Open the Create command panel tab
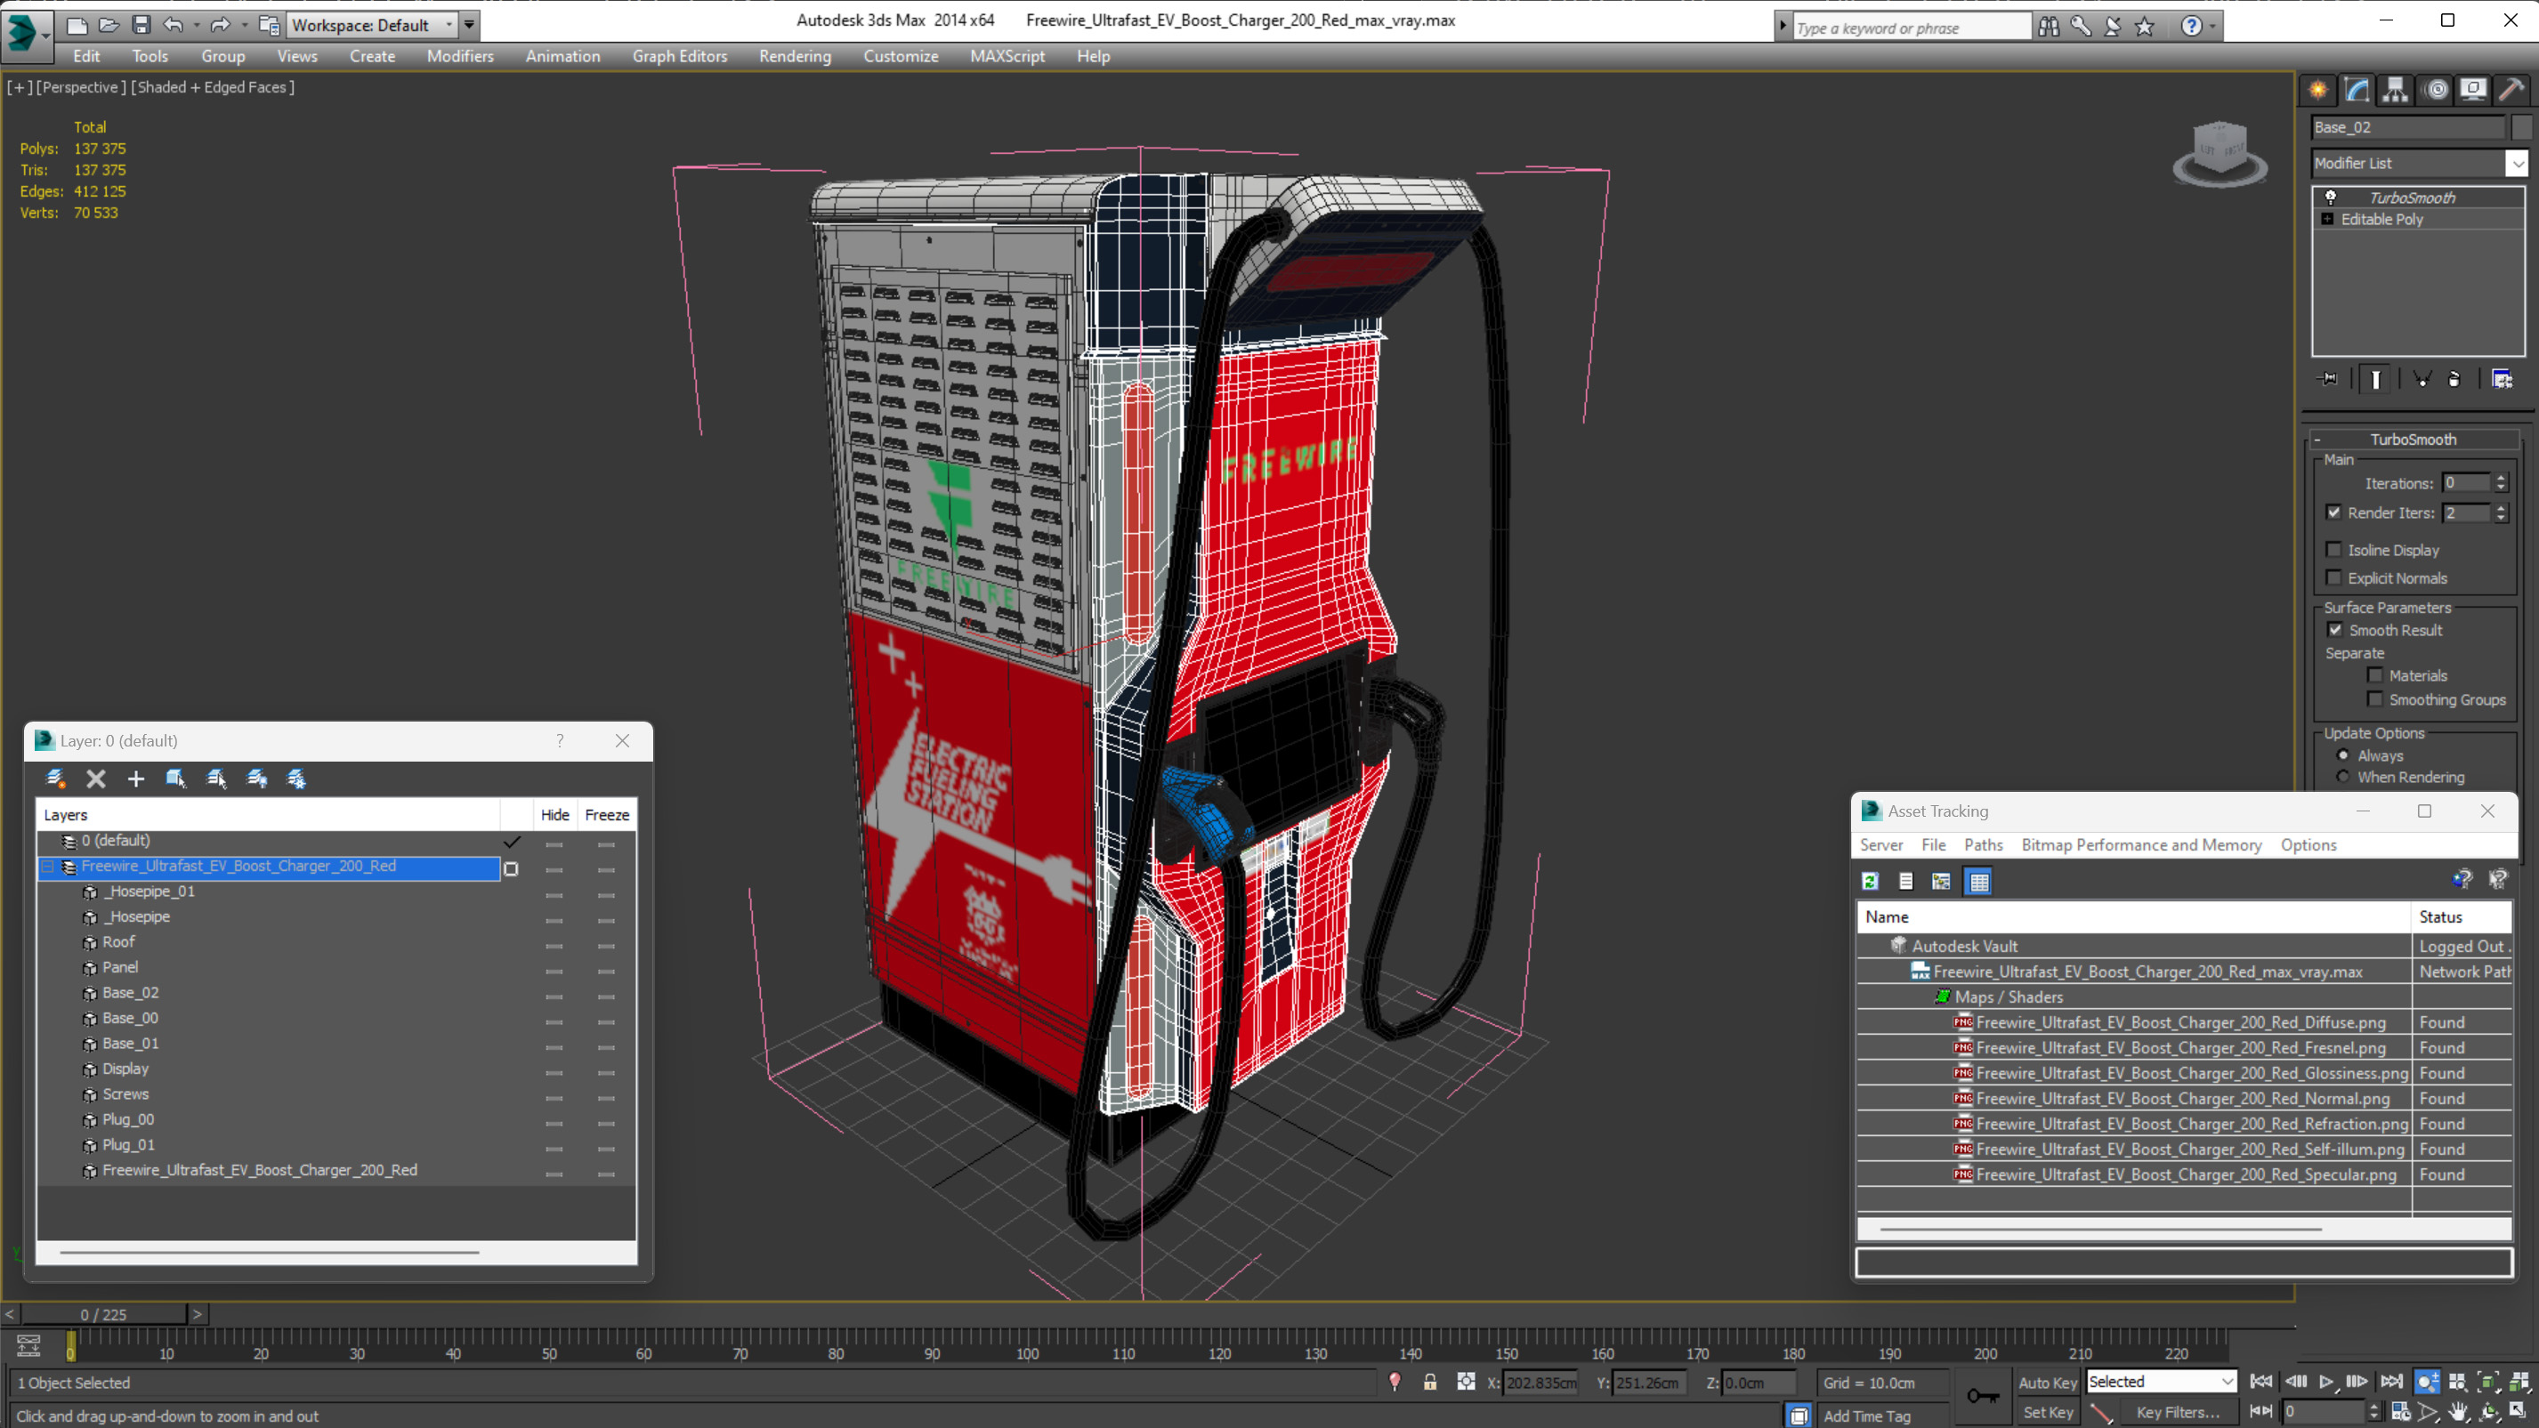The image size is (2539, 1428). click(2318, 90)
